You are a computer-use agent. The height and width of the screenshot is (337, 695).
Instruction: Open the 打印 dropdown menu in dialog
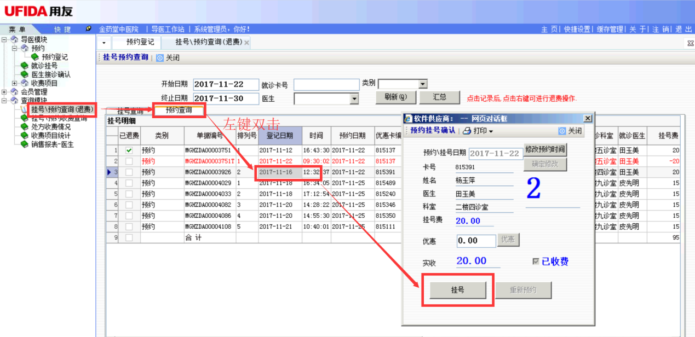point(491,131)
